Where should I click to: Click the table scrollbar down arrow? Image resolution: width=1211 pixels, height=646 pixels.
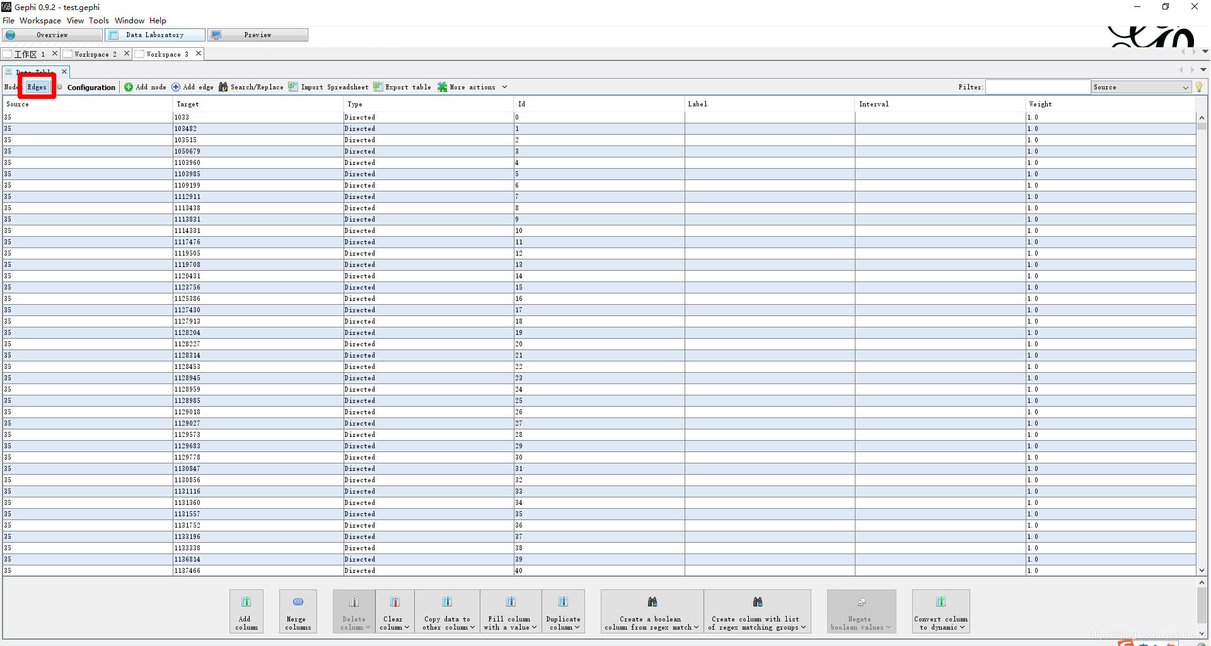(x=1202, y=570)
